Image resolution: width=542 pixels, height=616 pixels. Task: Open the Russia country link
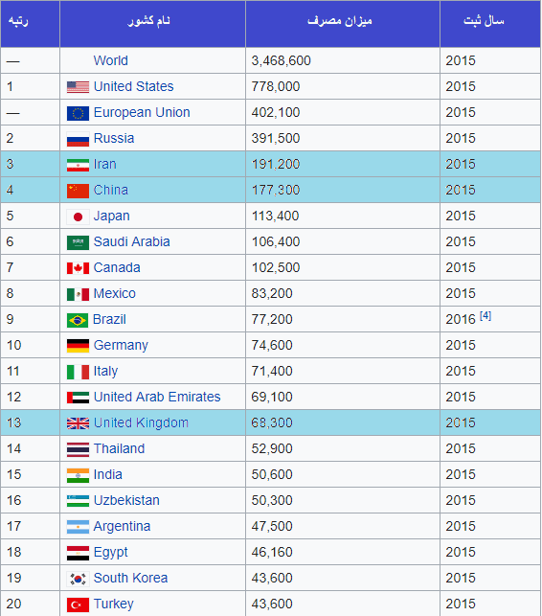click(x=114, y=138)
